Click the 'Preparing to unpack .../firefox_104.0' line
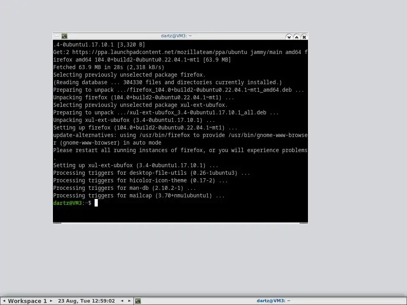Screen dimensions: 407x305 point(178,90)
